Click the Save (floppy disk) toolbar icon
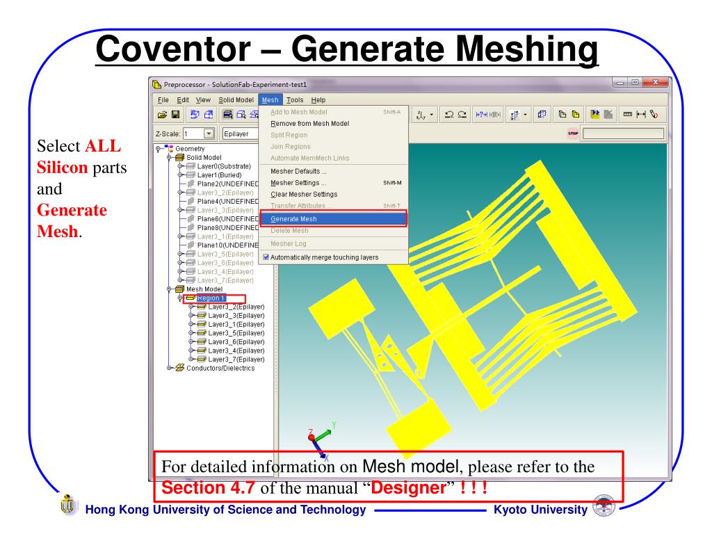 coord(176,115)
